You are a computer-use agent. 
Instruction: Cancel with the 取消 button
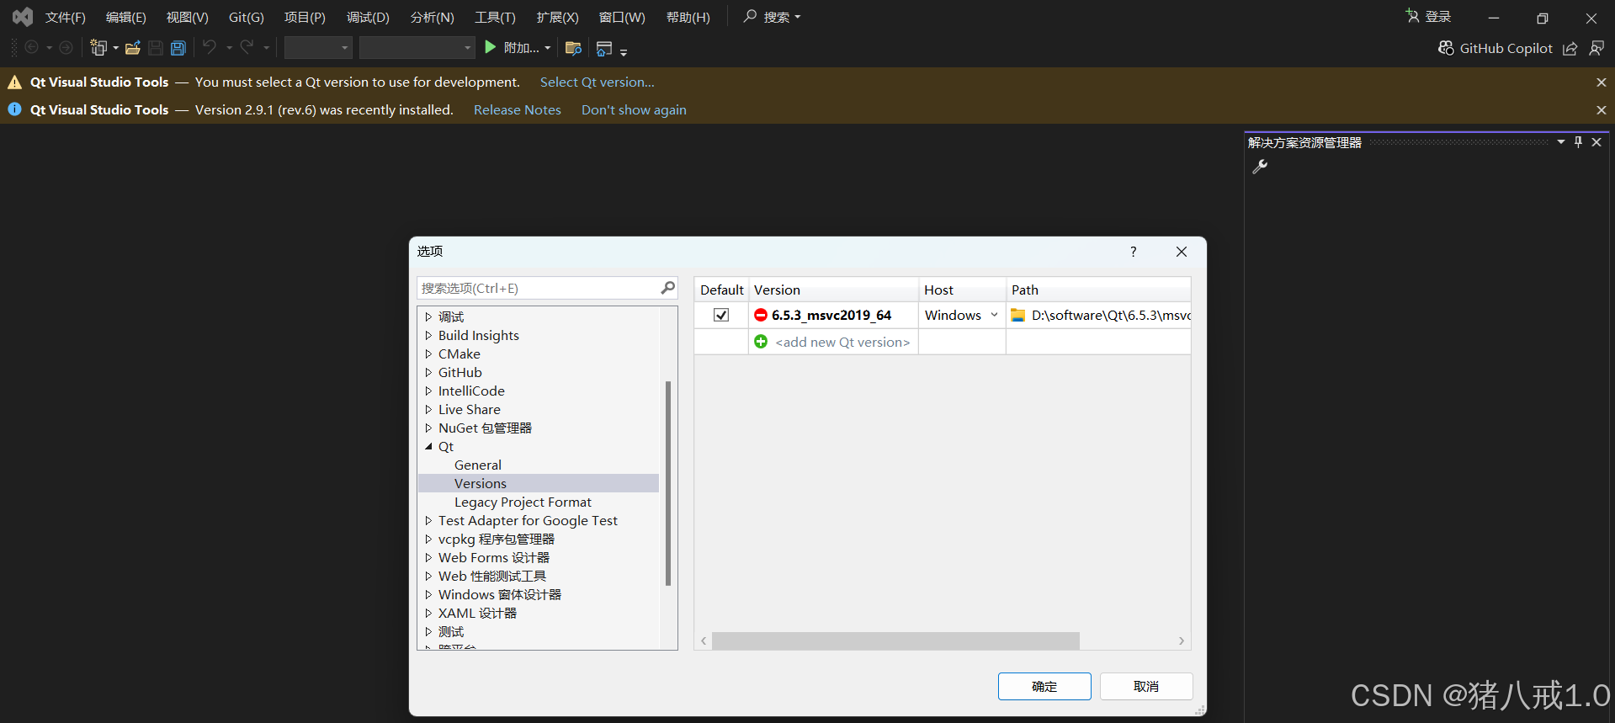click(1146, 686)
